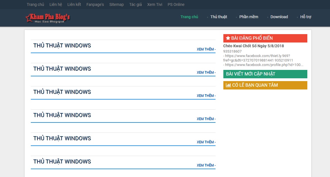Open the Phần mềm main menu
The image size is (330, 177).
(x=249, y=17)
